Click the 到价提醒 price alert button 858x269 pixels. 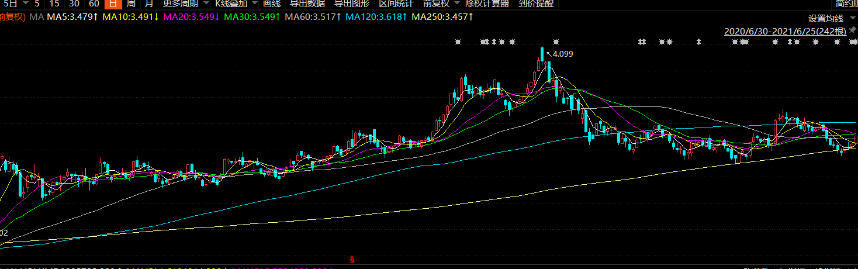click(x=536, y=4)
